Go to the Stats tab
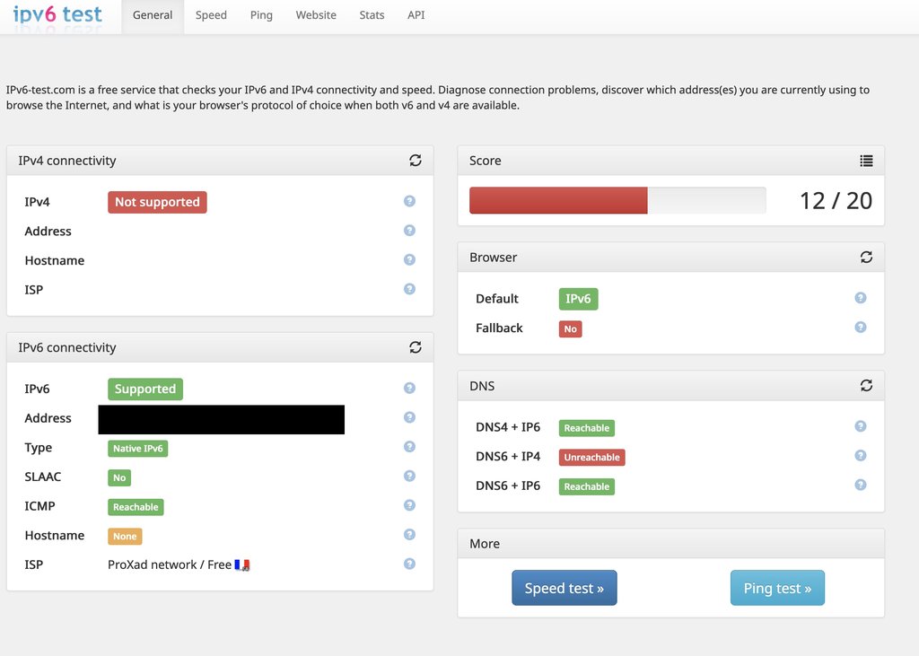Viewport: 919px width, 656px height. click(372, 15)
